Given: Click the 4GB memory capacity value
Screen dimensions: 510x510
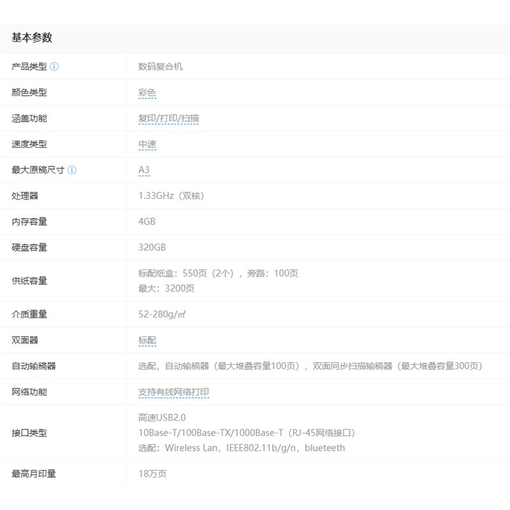Looking at the screenshot, I should click(x=147, y=222).
